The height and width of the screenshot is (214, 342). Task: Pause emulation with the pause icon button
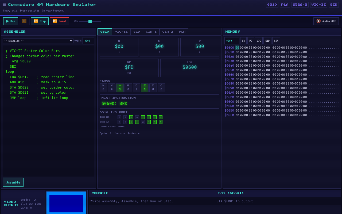click(24, 21)
